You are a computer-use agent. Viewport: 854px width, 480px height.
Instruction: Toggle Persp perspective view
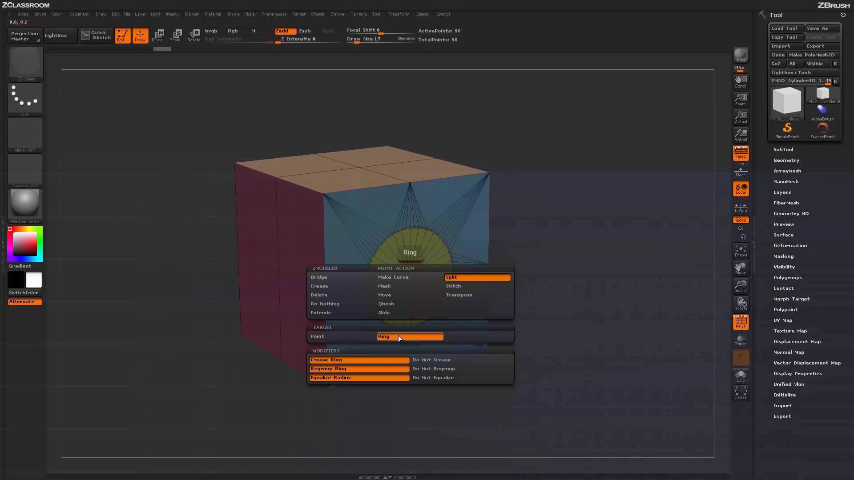tap(741, 153)
